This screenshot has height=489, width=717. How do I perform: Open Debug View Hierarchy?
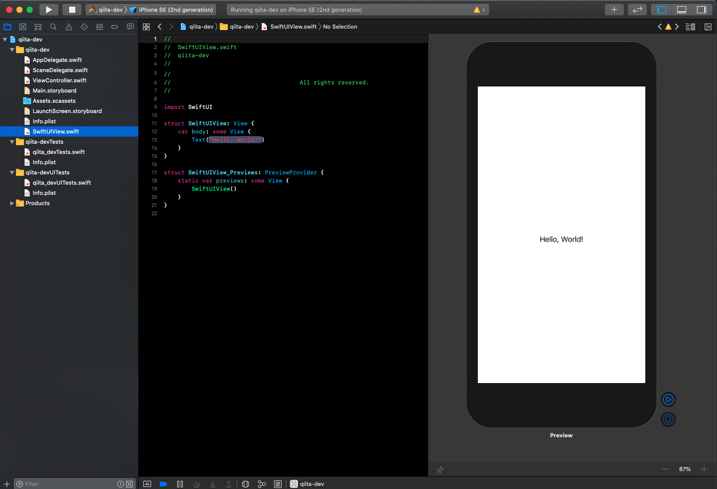click(x=245, y=484)
